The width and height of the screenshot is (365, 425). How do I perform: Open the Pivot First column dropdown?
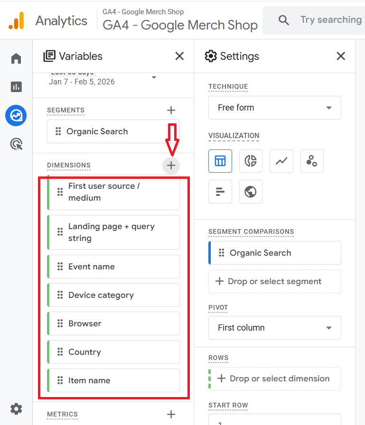275,328
